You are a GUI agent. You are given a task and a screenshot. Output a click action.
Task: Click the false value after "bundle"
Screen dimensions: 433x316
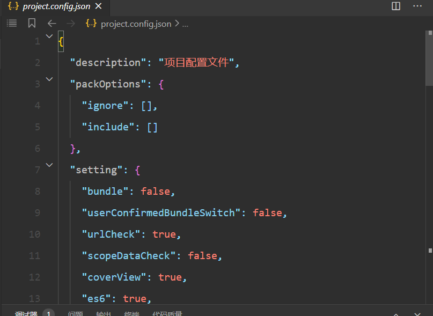pos(156,192)
